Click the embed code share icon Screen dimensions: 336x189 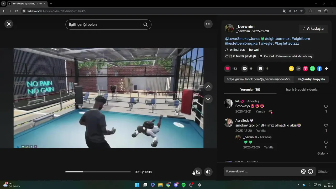tap(298, 69)
